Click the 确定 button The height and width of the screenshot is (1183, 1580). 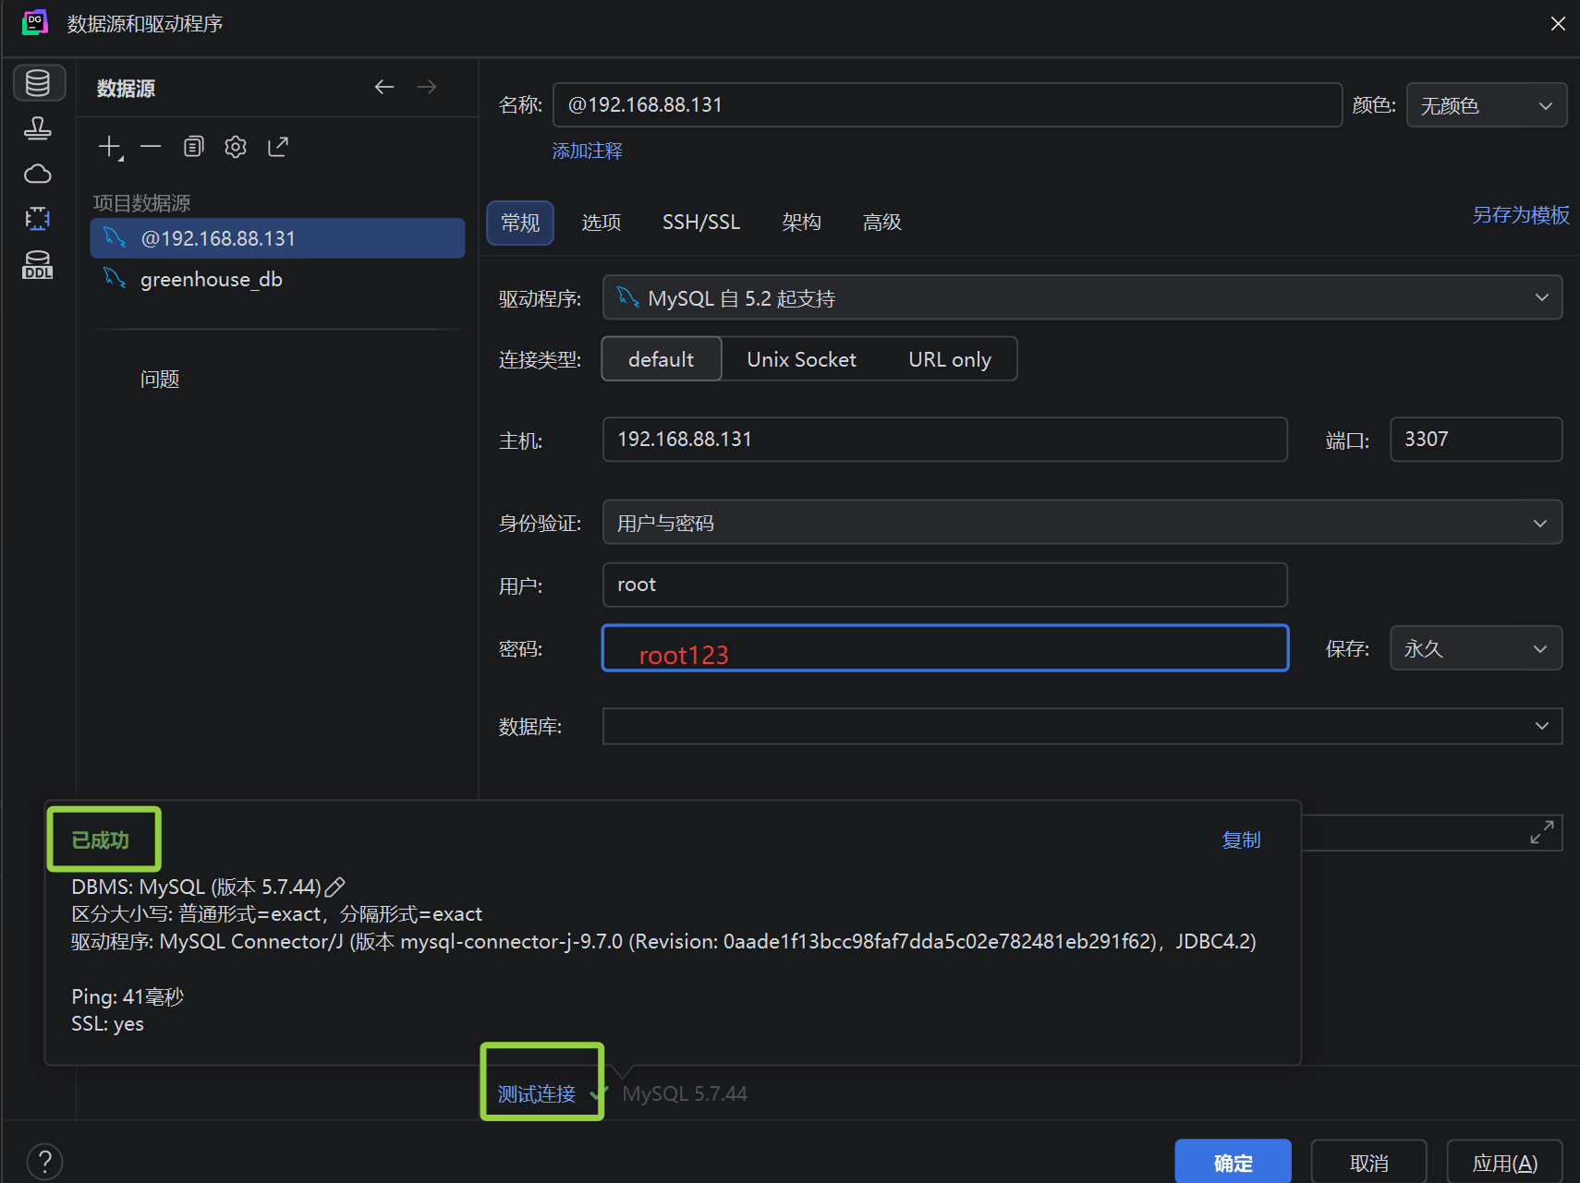(1233, 1162)
